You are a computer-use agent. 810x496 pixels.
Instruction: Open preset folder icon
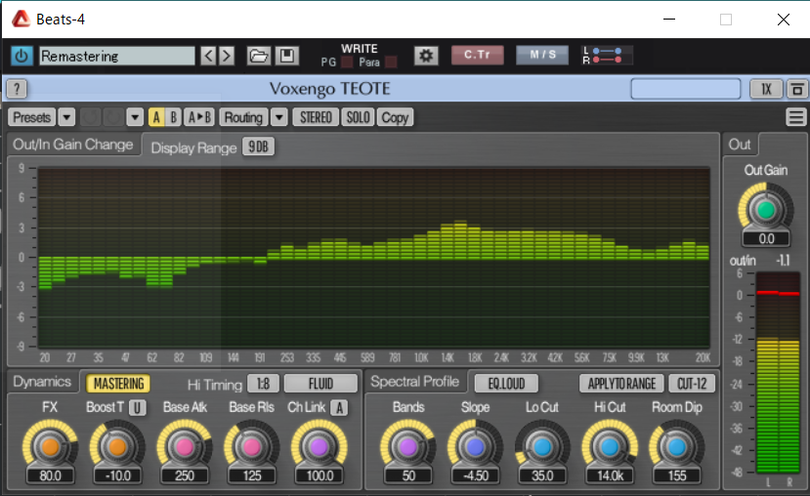click(x=258, y=56)
